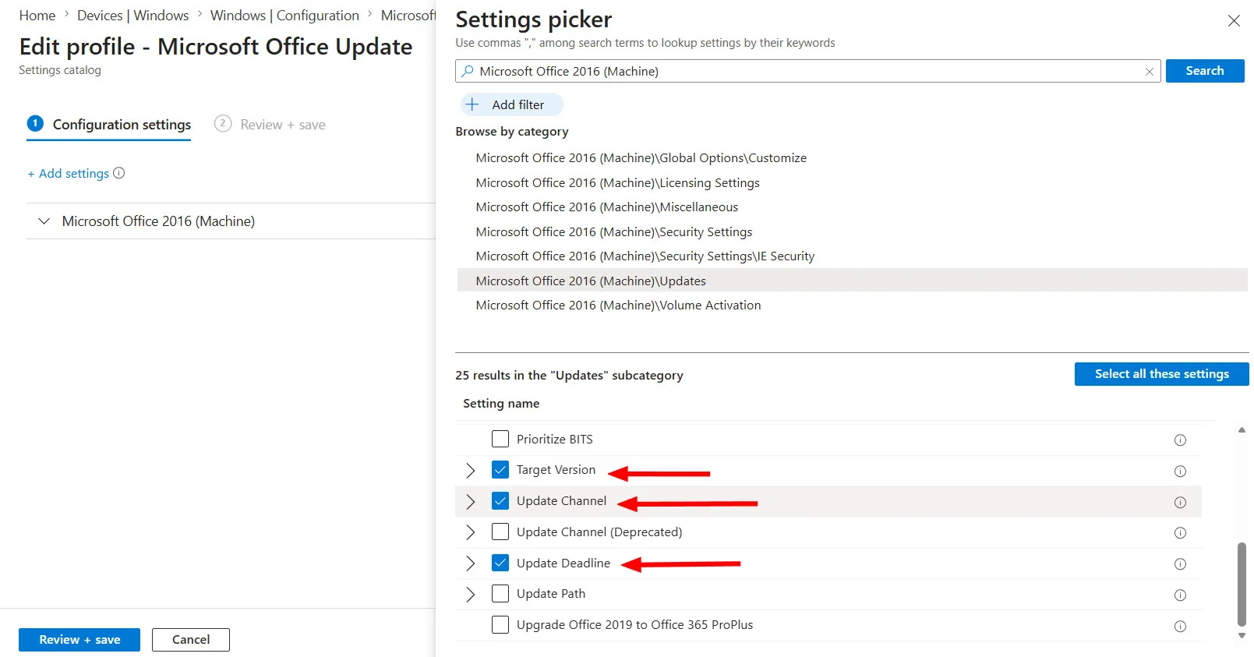This screenshot has width=1254, height=657.
Task: Select Licensing Settings category
Action: (618, 183)
